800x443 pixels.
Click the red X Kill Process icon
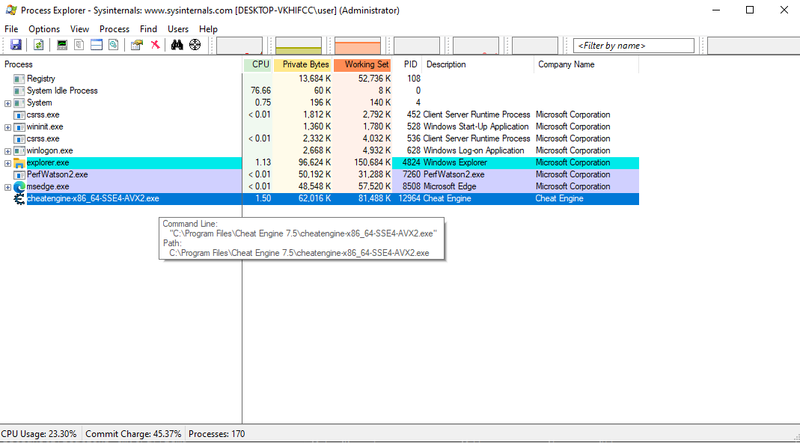coord(155,45)
